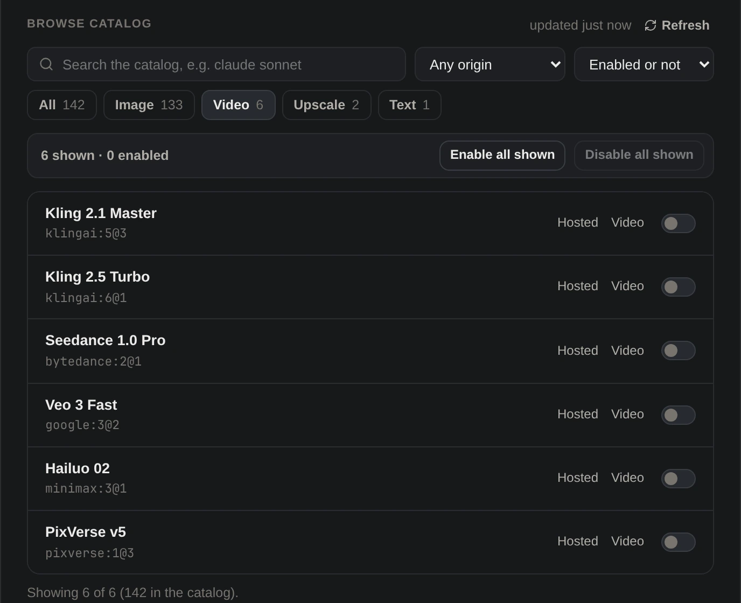Select the PixVerse v5 name
Viewport: 741px width, 603px height.
click(x=86, y=532)
